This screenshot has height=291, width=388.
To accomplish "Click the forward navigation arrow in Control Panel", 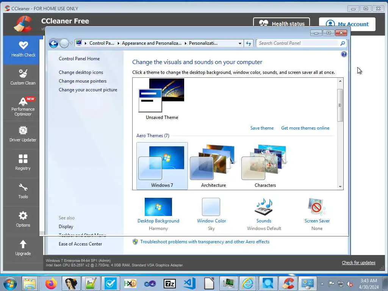I will click(x=64, y=43).
